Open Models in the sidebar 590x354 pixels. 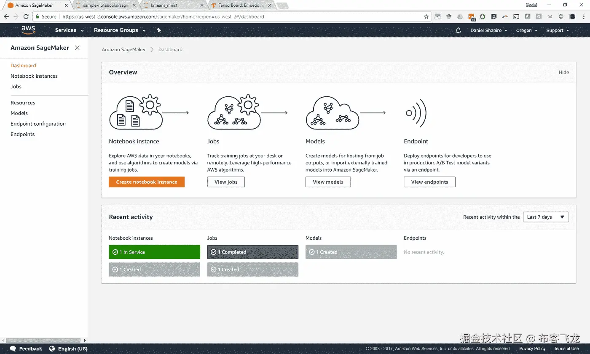tap(19, 113)
